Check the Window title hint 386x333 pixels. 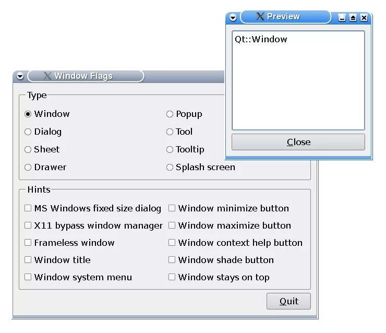click(28, 260)
